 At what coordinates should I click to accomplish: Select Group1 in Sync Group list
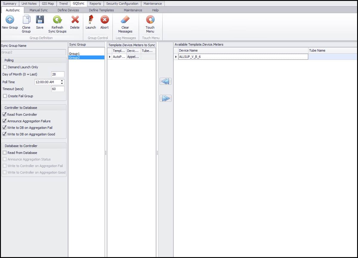click(x=74, y=54)
